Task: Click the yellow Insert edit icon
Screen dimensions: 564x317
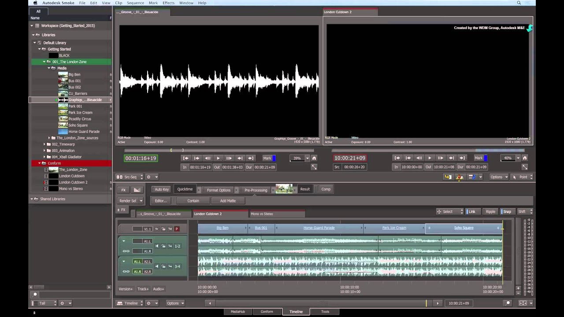Action: pyautogui.click(x=448, y=177)
